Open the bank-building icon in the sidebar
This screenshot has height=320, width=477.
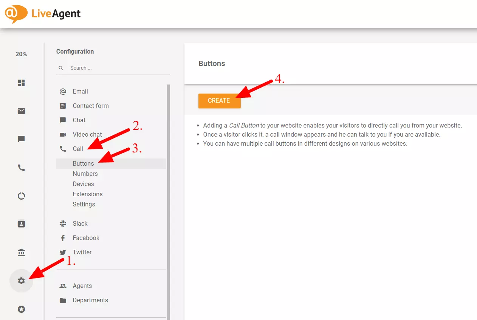pyautogui.click(x=21, y=252)
